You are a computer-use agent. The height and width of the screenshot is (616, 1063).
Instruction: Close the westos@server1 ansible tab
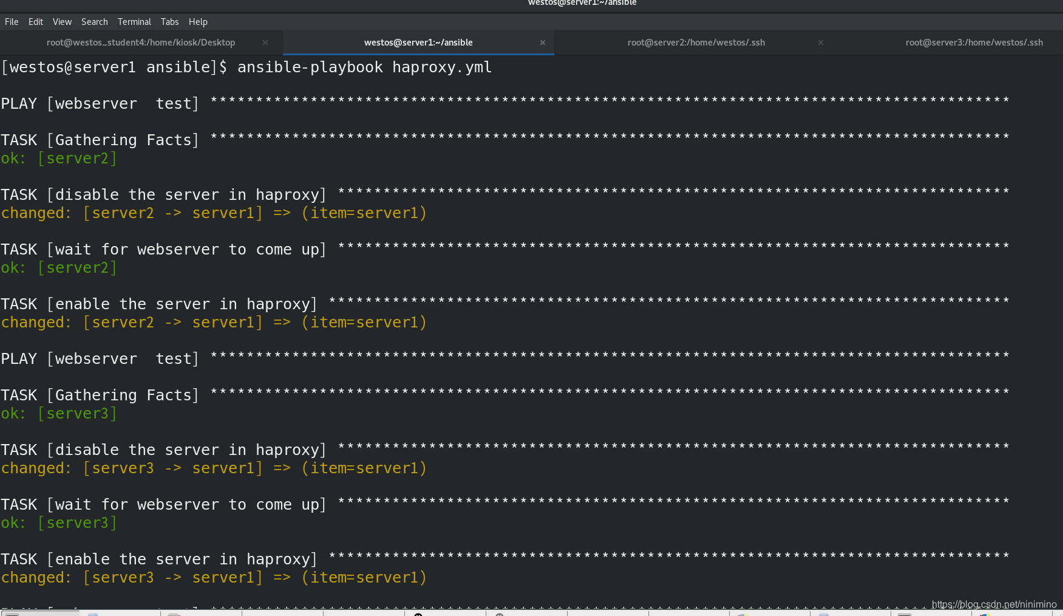tap(543, 43)
